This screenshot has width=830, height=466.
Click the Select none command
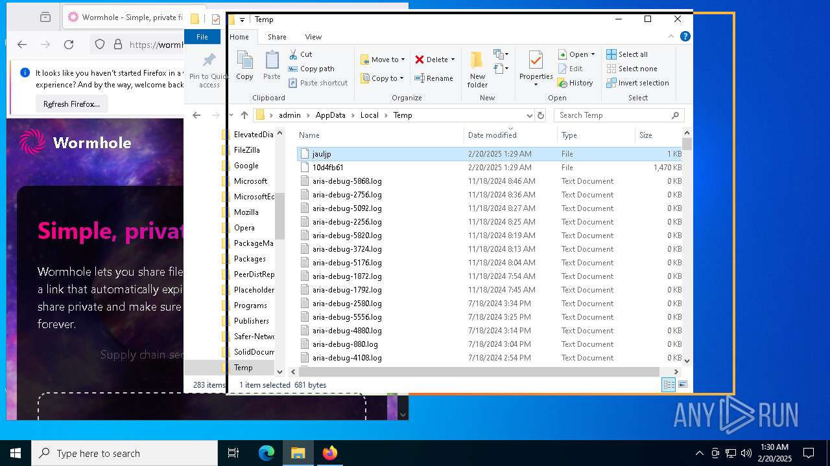pos(632,69)
